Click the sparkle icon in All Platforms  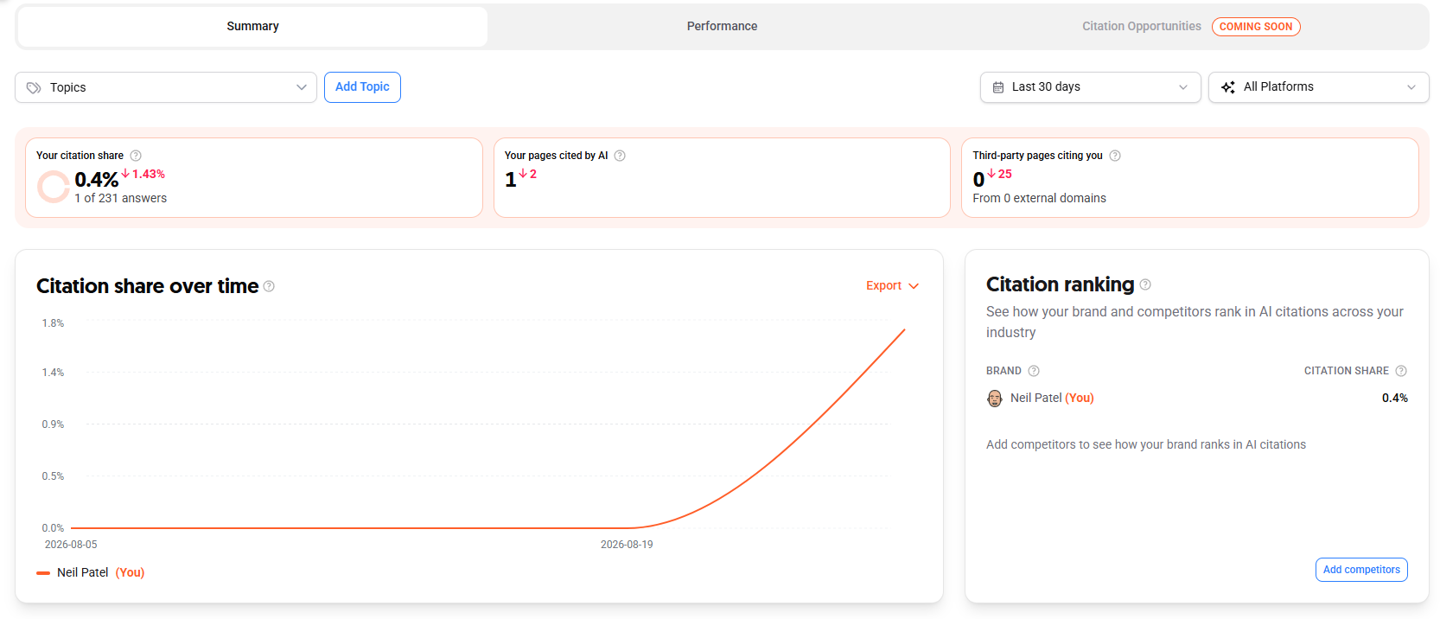[1227, 87]
